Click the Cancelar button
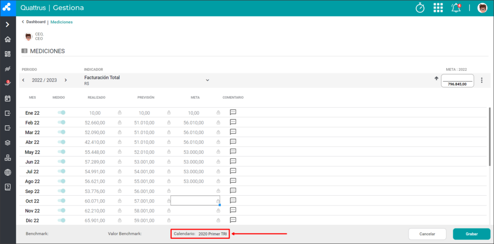The image size is (494, 244). coord(427,234)
